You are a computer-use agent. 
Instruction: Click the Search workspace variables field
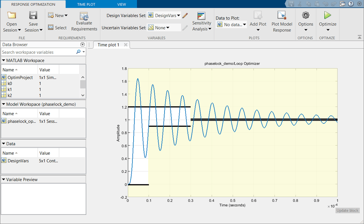click(x=38, y=52)
